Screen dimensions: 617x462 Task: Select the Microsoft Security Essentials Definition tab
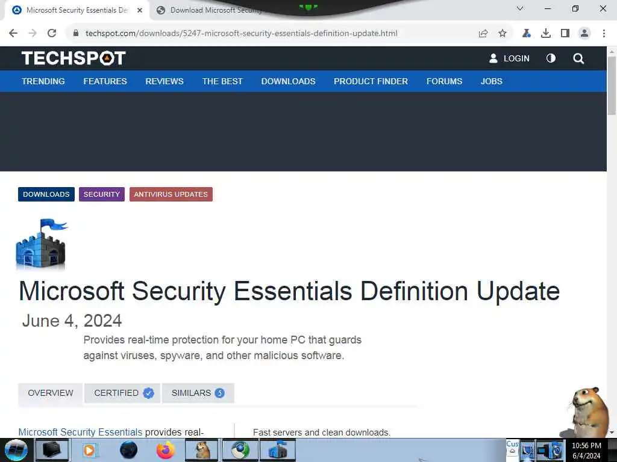(77, 10)
